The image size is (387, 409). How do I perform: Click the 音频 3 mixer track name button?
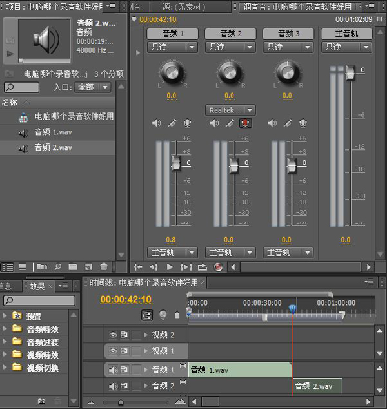pyautogui.click(x=288, y=34)
